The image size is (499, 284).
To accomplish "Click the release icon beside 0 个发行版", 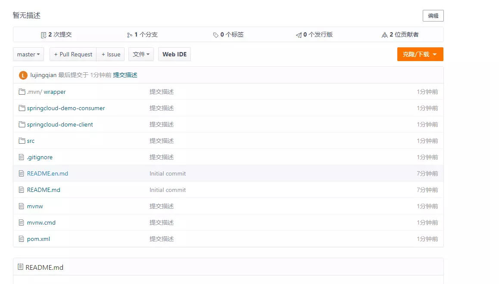I will (x=299, y=35).
